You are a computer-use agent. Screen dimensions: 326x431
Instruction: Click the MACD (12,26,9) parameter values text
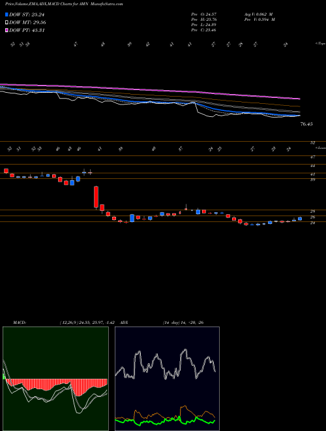[87, 323]
